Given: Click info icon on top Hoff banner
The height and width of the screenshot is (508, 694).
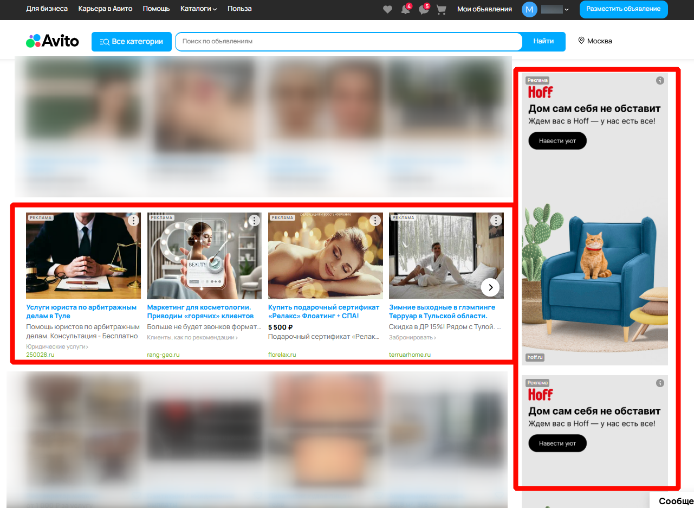Looking at the screenshot, I should click(659, 81).
